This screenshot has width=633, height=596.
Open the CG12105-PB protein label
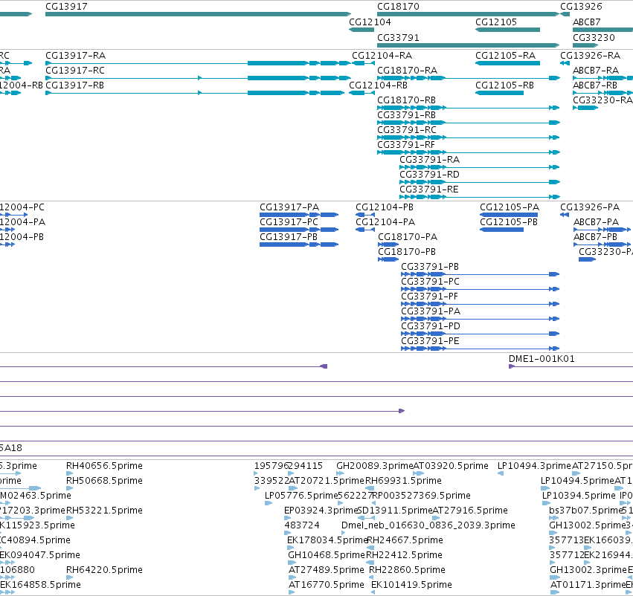click(x=509, y=222)
